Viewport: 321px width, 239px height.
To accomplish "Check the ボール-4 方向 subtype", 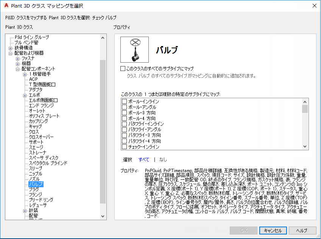I will point(124,118).
